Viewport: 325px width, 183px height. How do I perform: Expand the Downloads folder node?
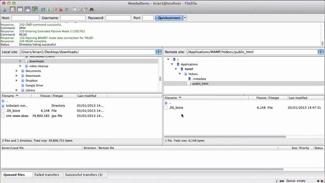point(17,76)
